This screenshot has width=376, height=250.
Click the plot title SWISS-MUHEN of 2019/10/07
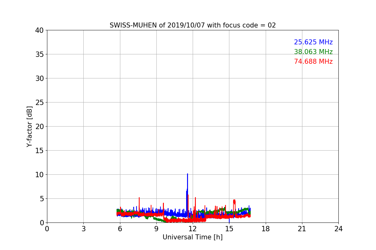[x=193, y=25]
